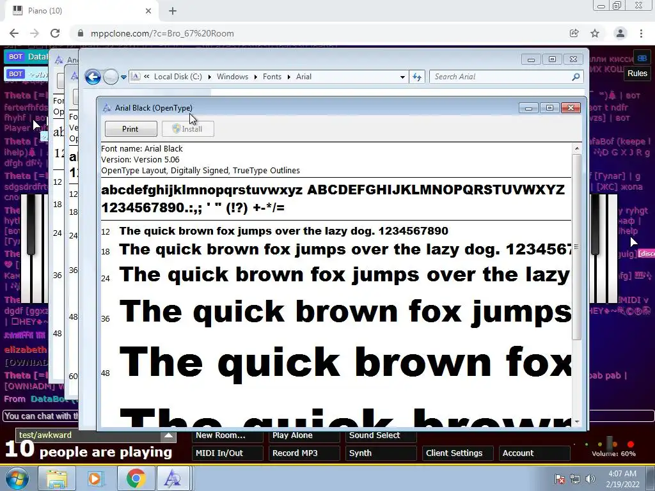Select the Piano (10) tab

tap(81, 11)
